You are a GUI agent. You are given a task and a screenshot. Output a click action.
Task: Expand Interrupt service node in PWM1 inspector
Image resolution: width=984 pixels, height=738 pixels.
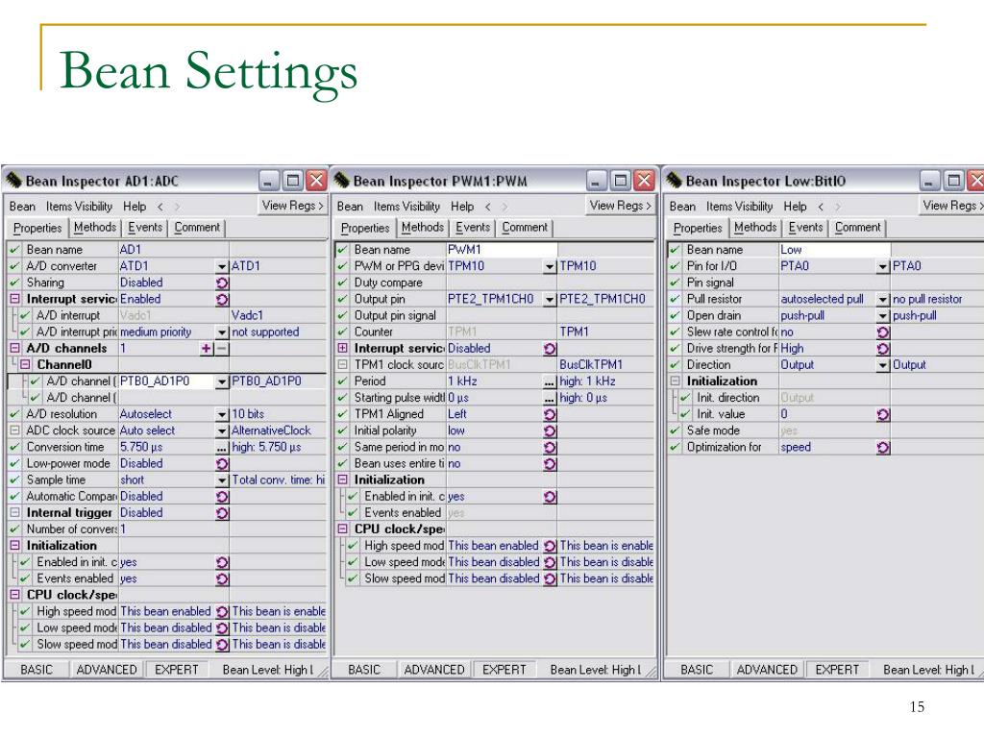click(343, 348)
